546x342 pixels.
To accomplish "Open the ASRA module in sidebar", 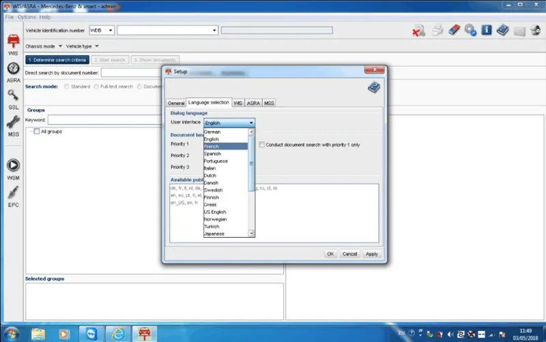I will (13, 72).
